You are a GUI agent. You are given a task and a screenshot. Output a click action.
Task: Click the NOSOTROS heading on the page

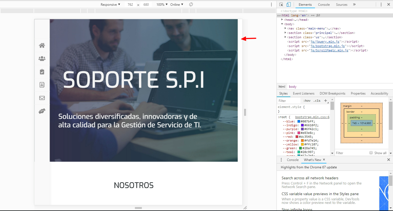[x=134, y=185]
